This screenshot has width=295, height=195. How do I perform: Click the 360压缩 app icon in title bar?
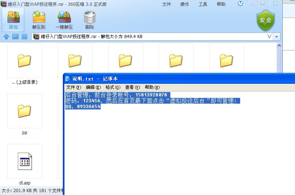3,4
